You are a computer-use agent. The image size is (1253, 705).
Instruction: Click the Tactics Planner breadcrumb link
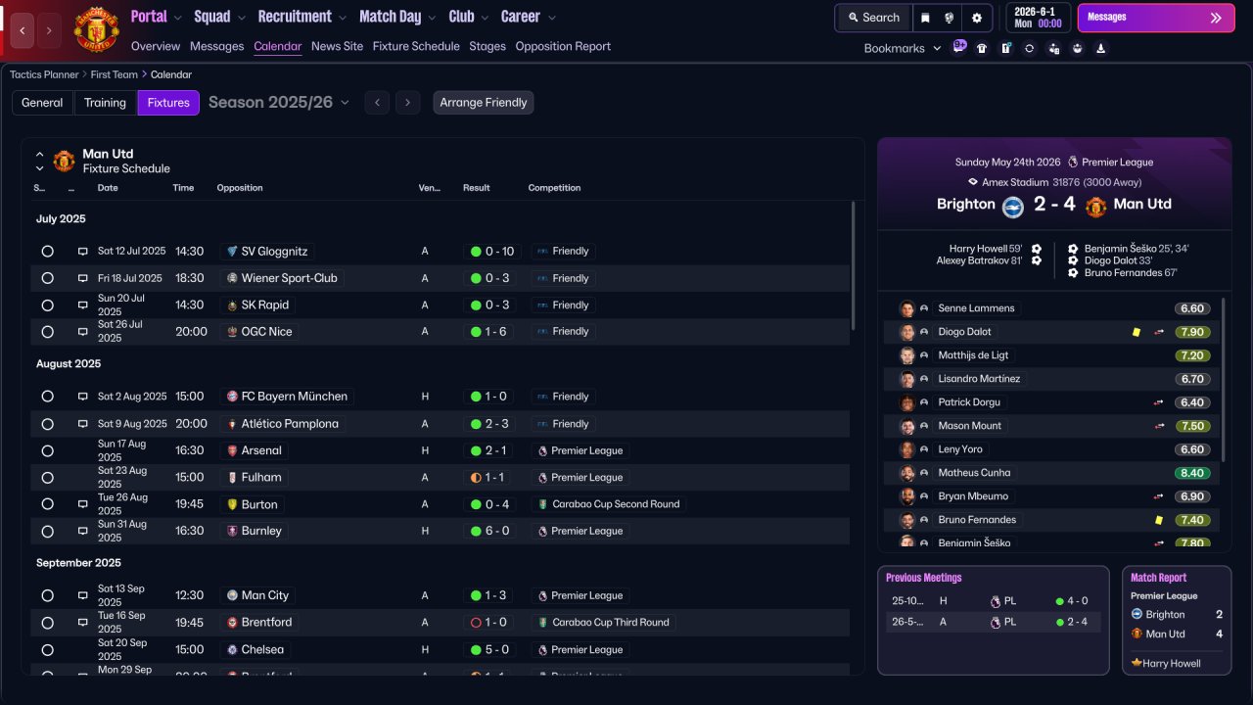[44, 74]
